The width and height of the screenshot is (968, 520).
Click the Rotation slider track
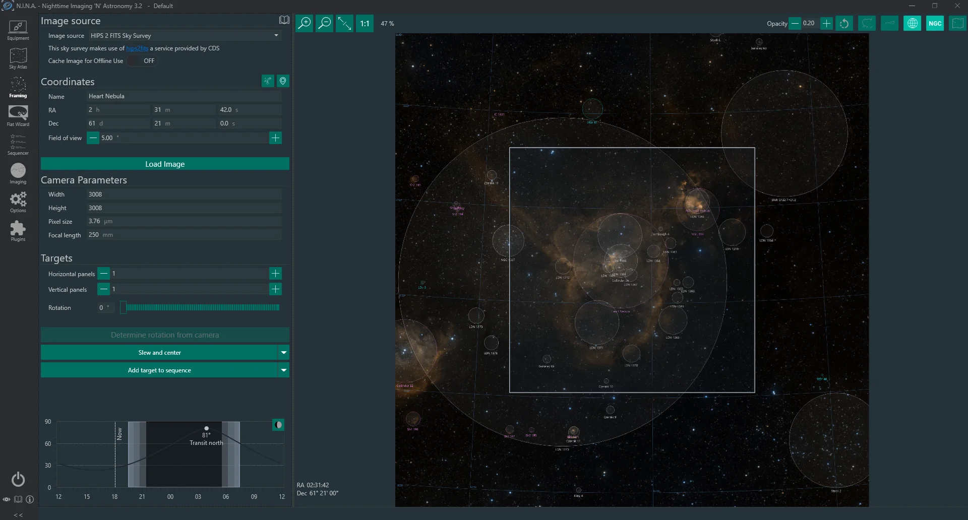click(x=200, y=307)
